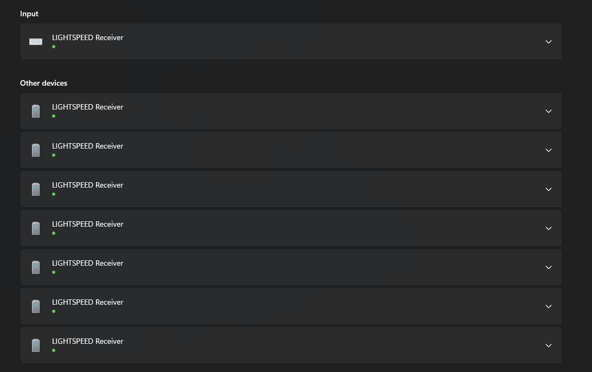The height and width of the screenshot is (372, 592).
Task: Click the tower icon of the first Other devices entry
Action: point(36,111)
